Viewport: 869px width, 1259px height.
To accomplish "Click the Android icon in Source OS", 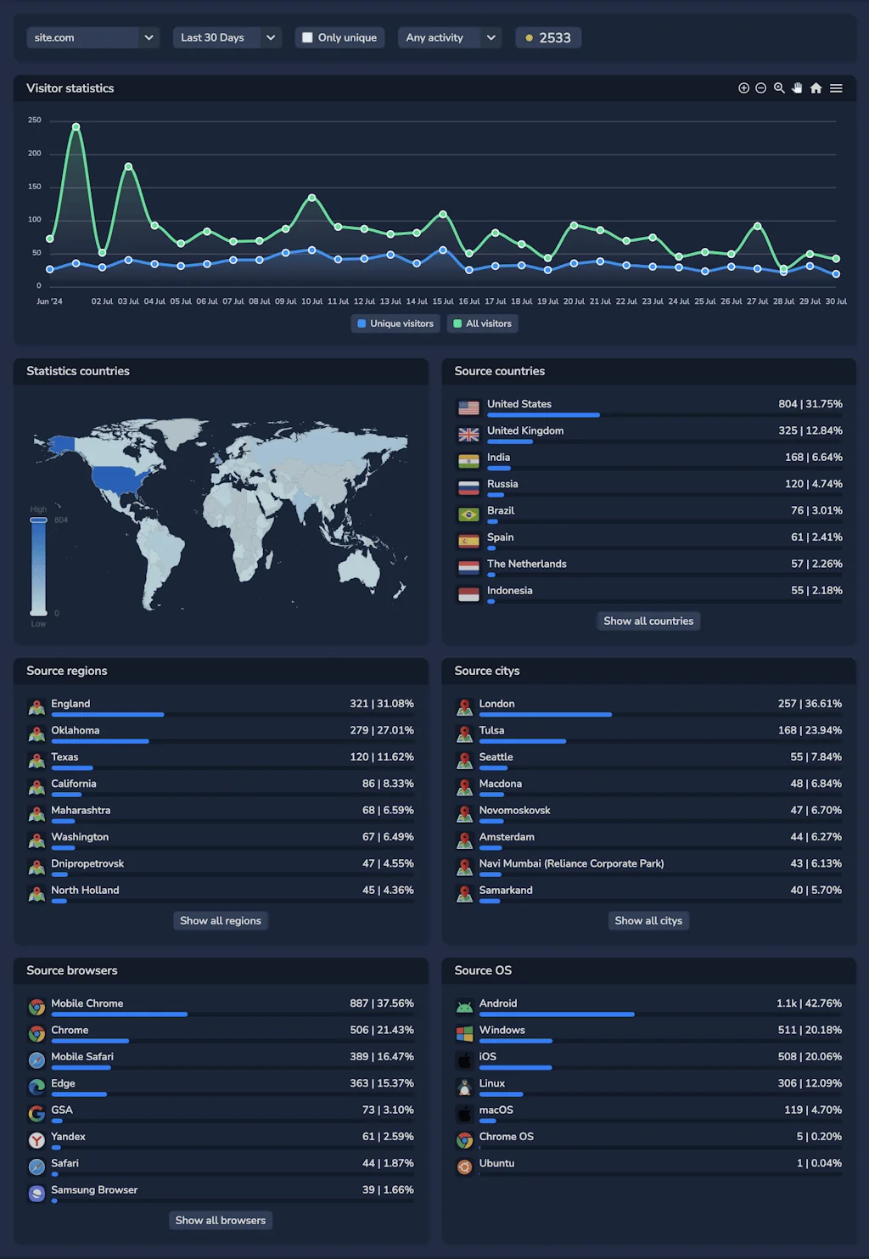I will 464,1006.
